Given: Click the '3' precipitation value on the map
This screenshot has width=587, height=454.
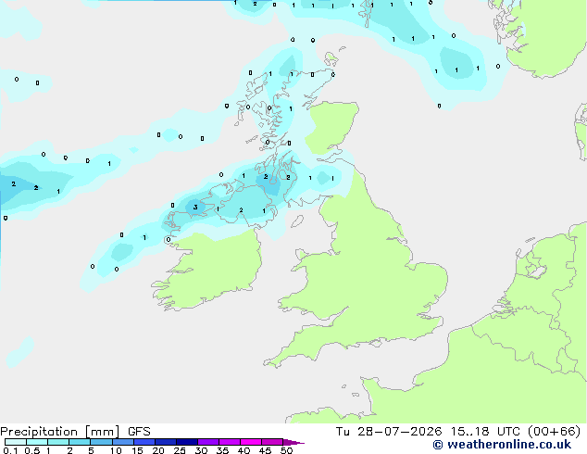Looking at the screenshot, I should 195,208.
